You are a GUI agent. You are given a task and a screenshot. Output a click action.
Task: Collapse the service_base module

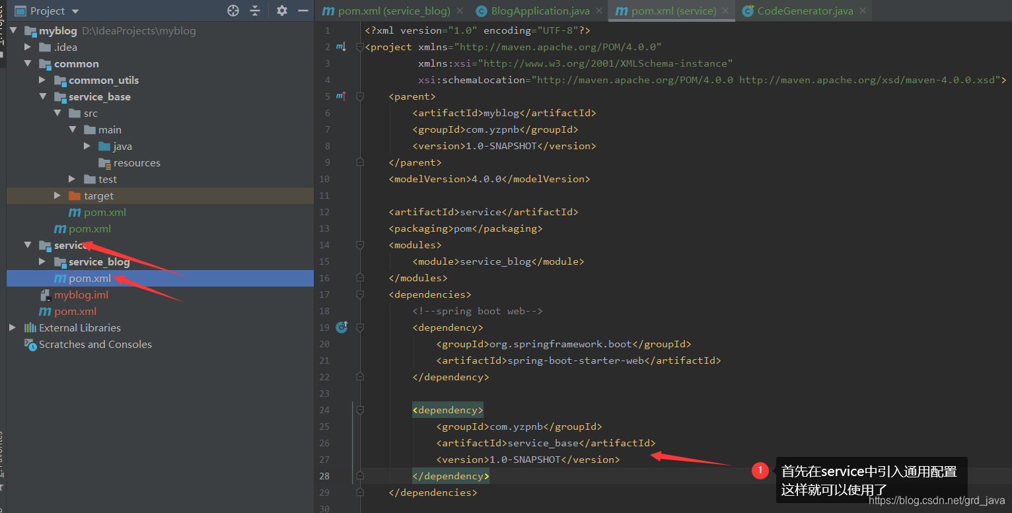42,96
